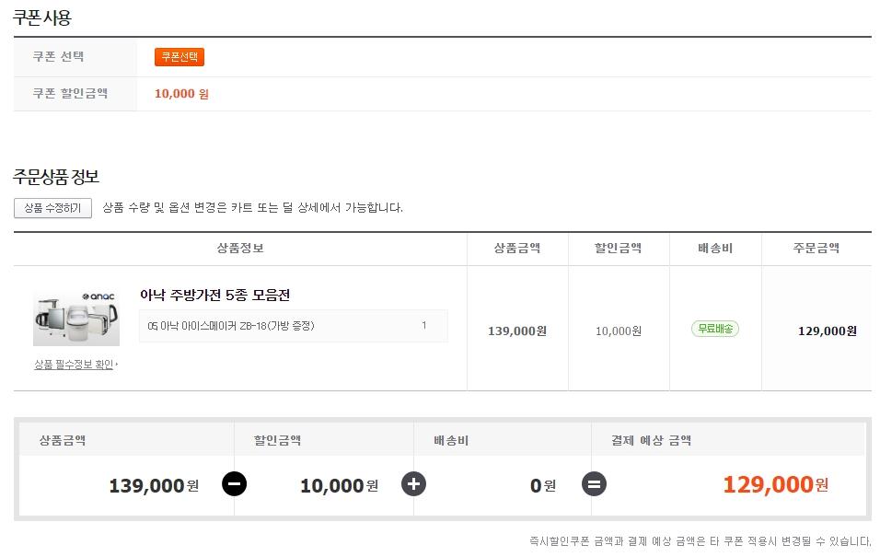This screenshot has width=880, height=557.
Task: Open the 상품 필수정보 확인 link
Action: tap(75, 365)
